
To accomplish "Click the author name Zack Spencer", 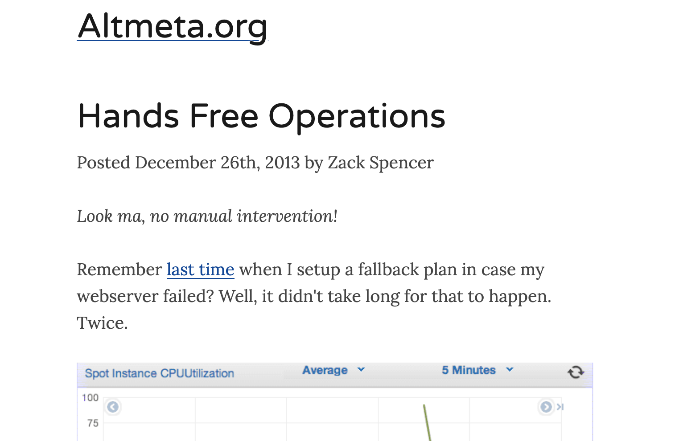I will click(381, 163).
